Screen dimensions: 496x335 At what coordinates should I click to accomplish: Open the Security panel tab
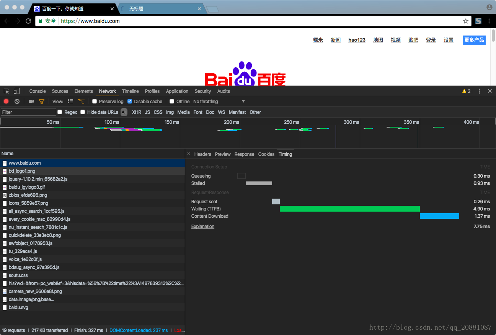(x=203, y=91)
